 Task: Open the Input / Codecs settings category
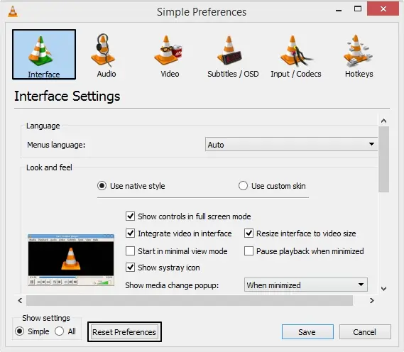click(296, 55)
